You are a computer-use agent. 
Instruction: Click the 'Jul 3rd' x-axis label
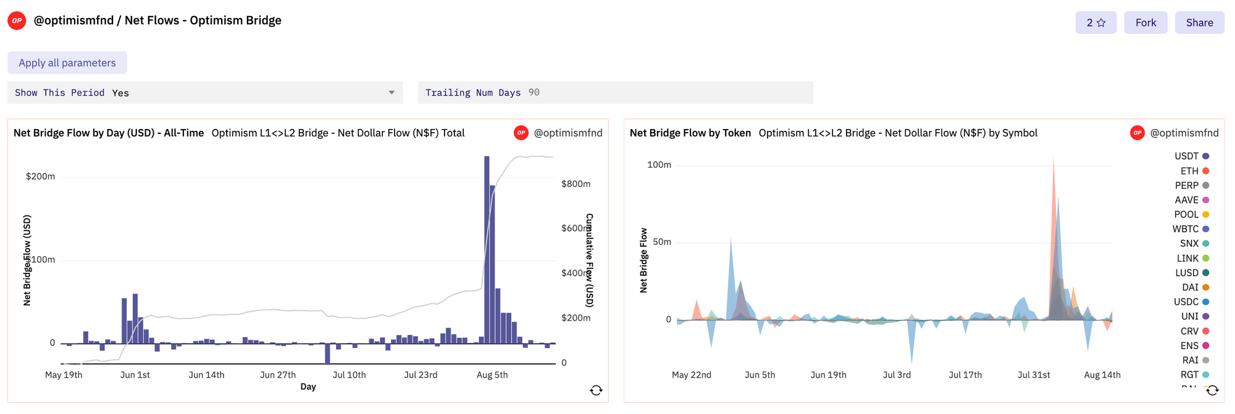pos(897,375)
